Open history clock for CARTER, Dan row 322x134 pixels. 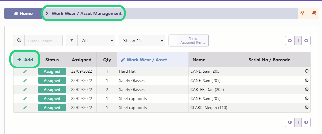pos(307,89)
